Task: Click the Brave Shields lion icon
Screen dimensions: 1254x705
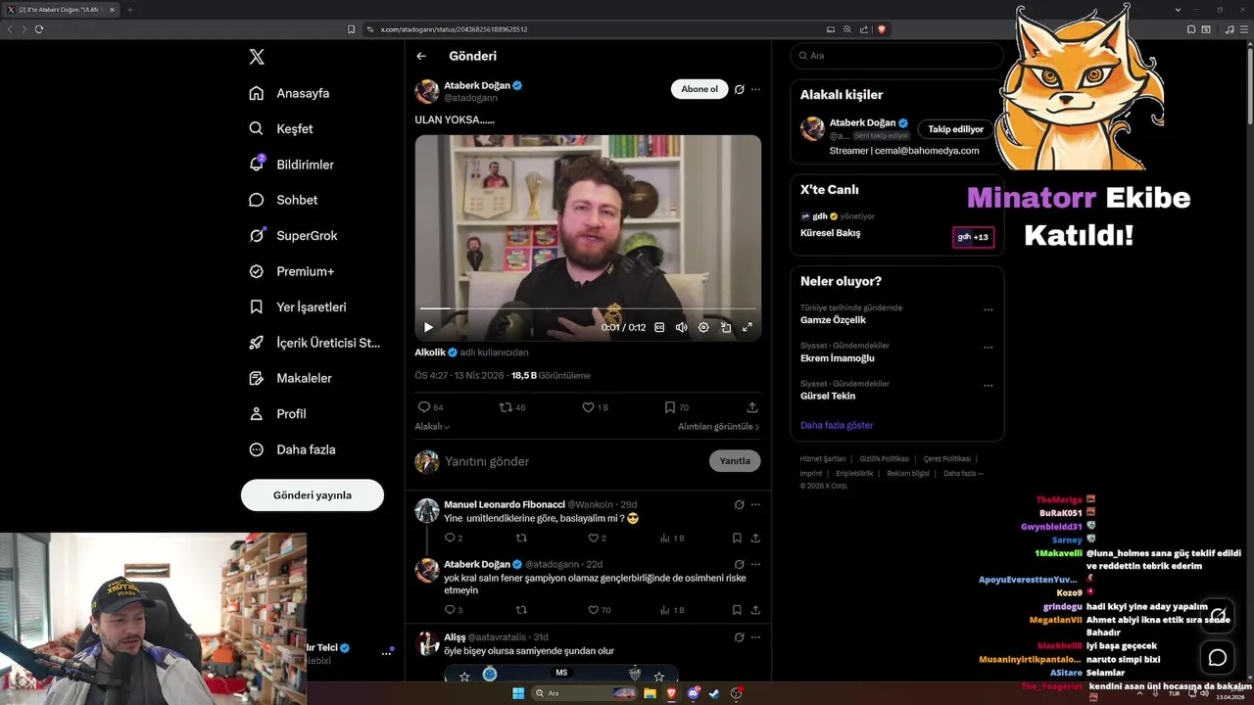Action: pos(882,29)
